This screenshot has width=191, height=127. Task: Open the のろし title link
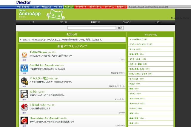tap(33, 92)
